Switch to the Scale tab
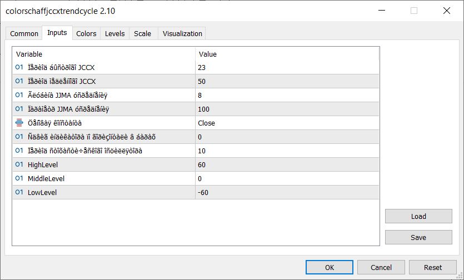The height and width of the screenshot is (280, 464). click(142, 34)
